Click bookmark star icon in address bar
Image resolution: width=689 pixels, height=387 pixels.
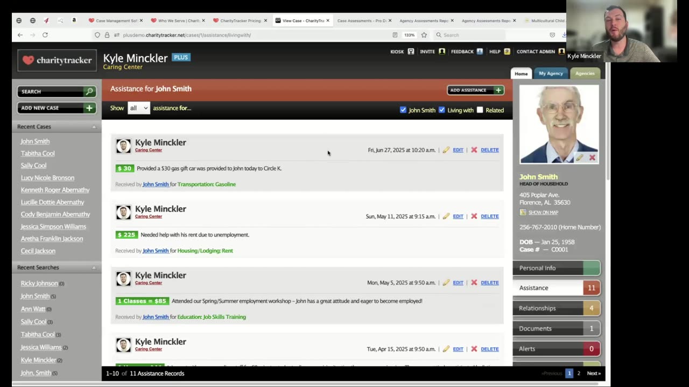(x=424, y=35)
